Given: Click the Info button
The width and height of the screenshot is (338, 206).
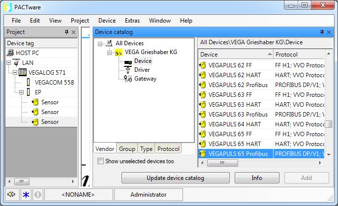Looking at the screenshot, I should (x=257, y=178).
